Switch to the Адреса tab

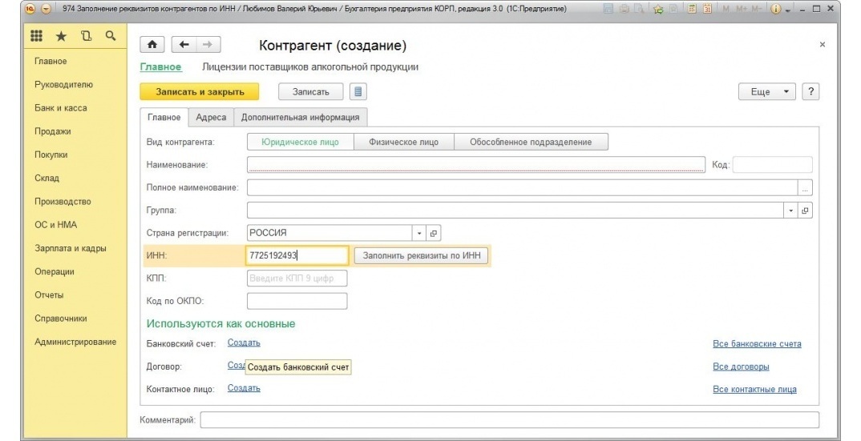point(211,117)
